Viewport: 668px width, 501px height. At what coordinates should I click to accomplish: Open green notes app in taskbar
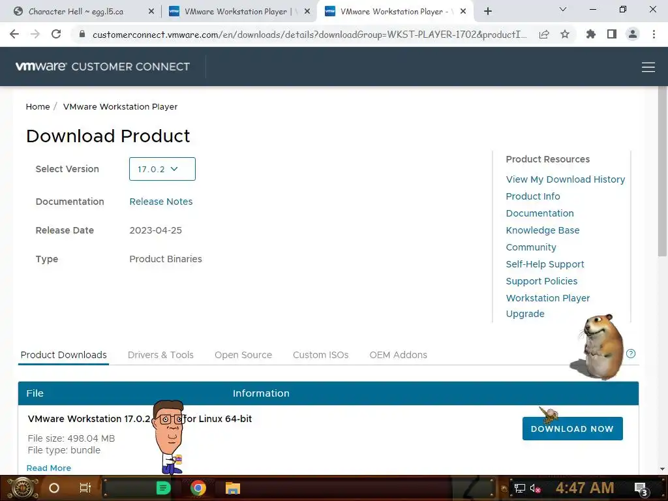pyautogui.click(x=163, y=488)
